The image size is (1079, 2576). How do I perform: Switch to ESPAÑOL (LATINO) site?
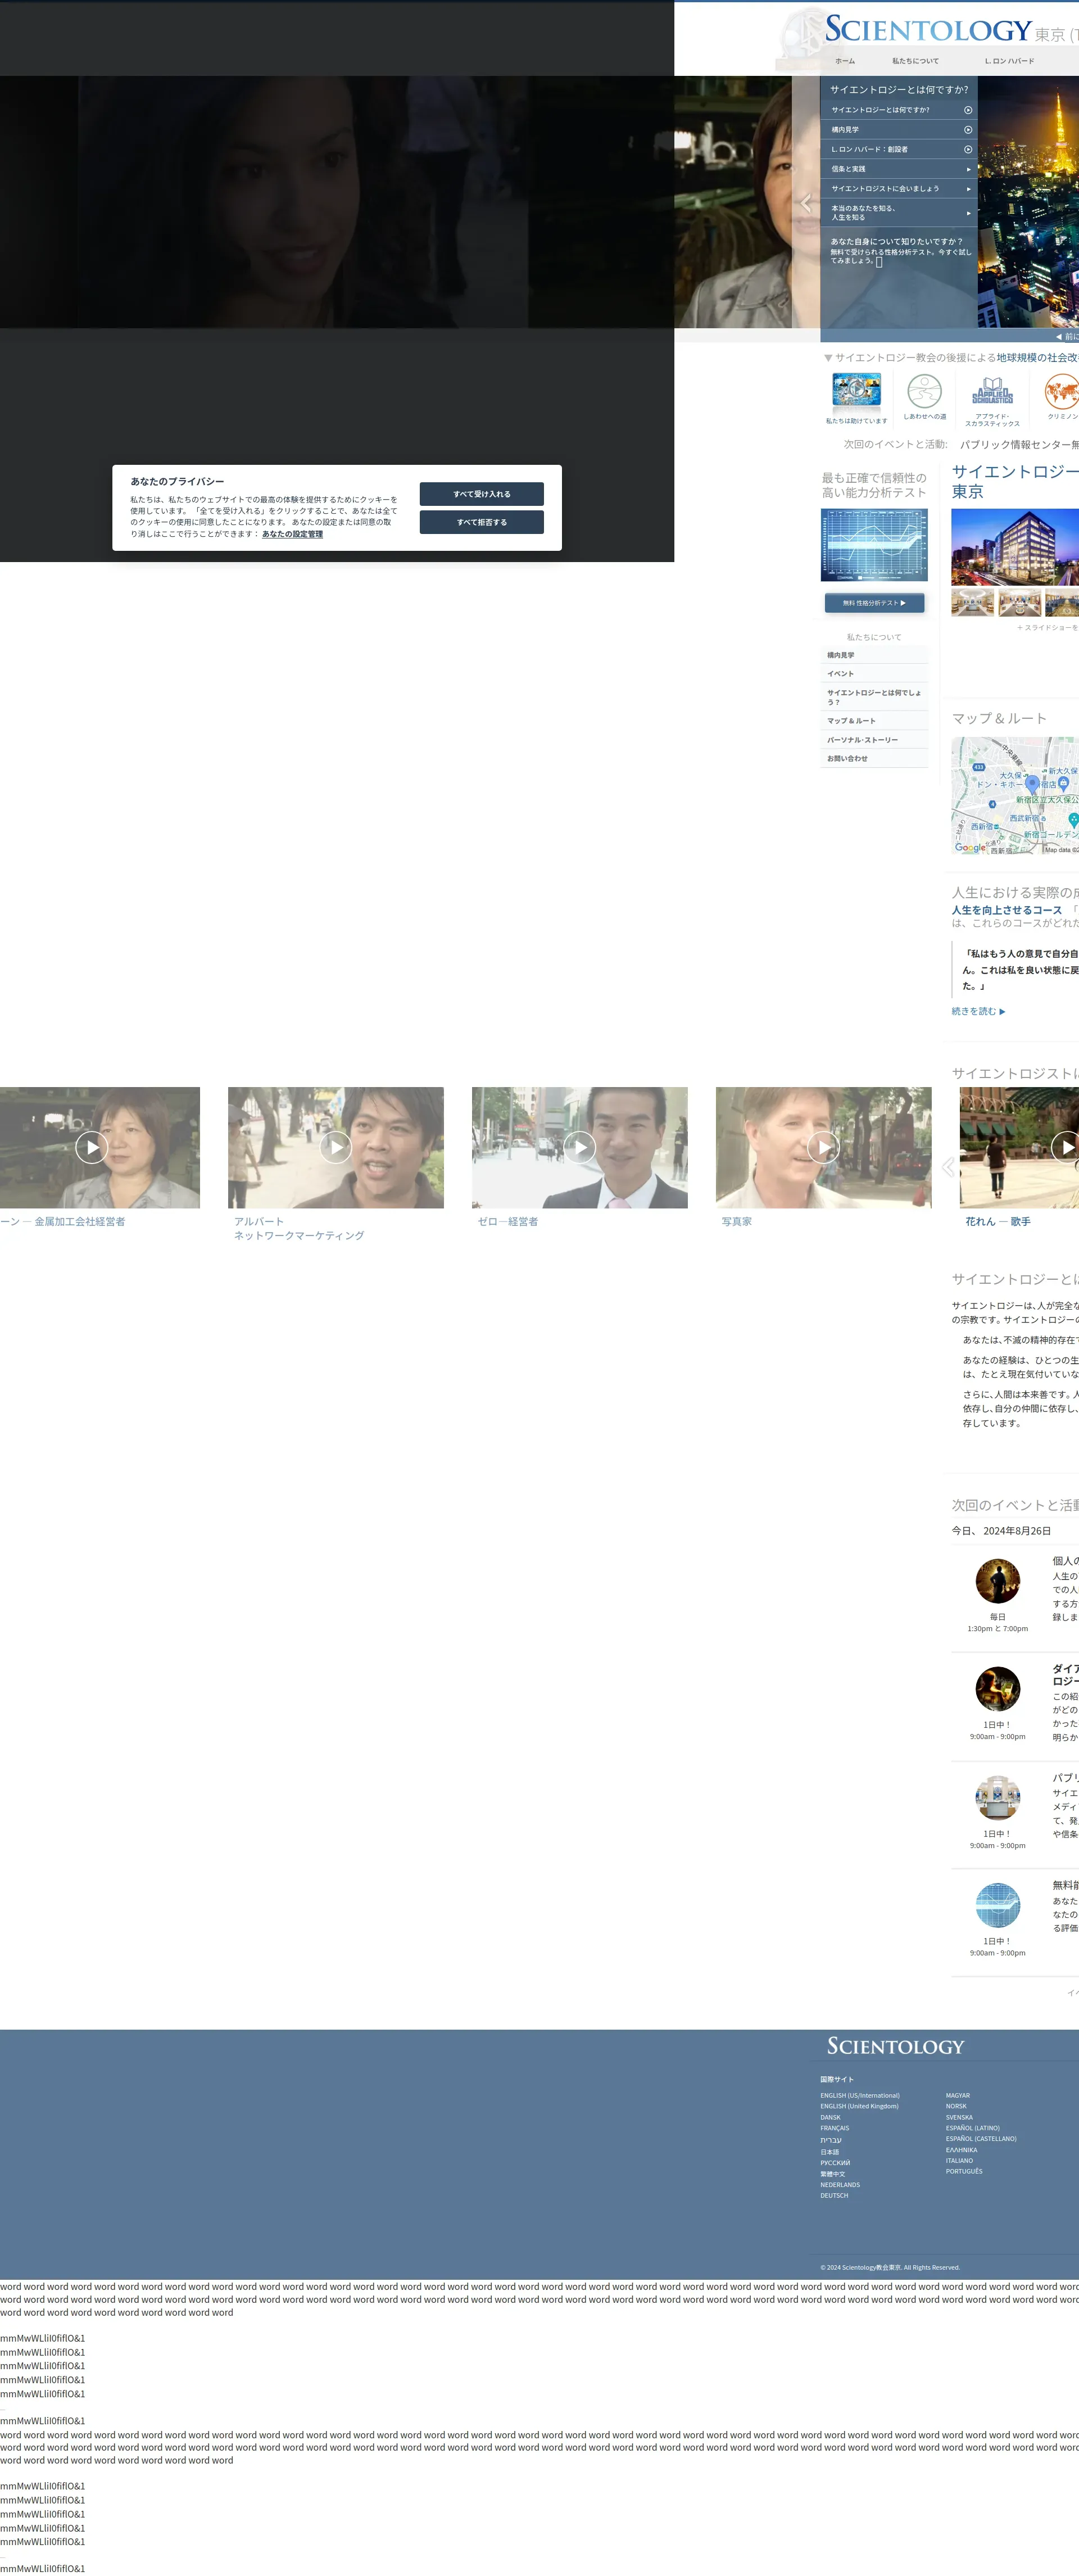972,2128
